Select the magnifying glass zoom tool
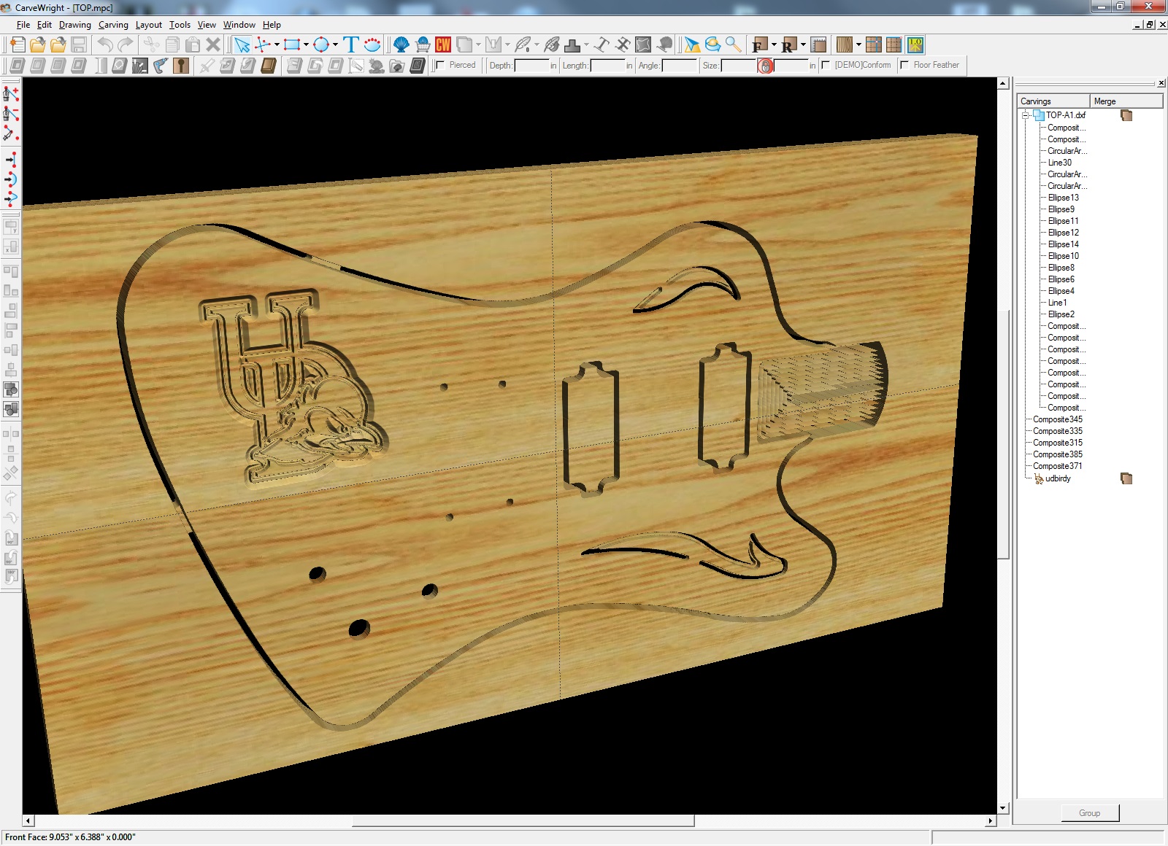This screenshot has width=1168, height=846. 734,45
